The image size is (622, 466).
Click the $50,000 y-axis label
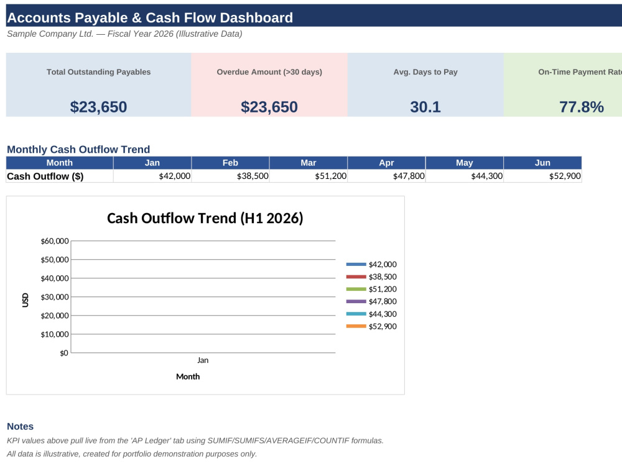[55, 260]
